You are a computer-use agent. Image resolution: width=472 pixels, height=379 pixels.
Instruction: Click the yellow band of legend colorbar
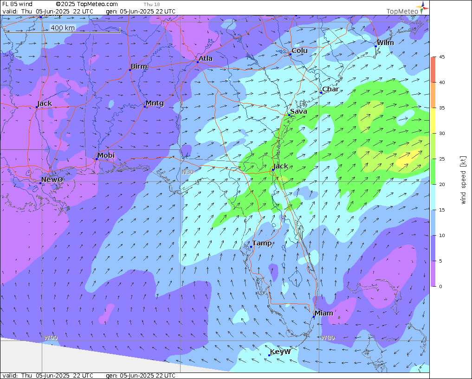tap(433, 120)
